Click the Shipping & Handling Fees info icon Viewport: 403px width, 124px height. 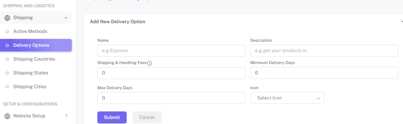pos(150,63)
